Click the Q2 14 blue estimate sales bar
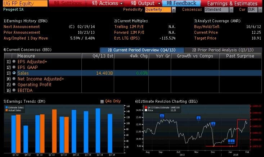The height and width of the screenshot is (157, 264). [98, 131]
